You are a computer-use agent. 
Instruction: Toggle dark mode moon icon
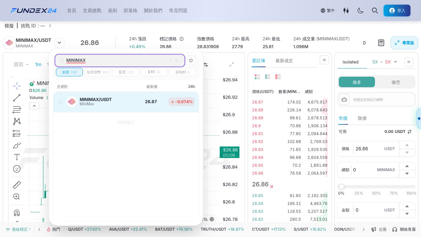[360, 11]
